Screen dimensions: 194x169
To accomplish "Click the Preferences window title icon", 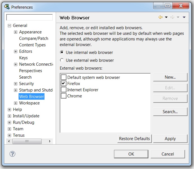I will click(7, 7).
